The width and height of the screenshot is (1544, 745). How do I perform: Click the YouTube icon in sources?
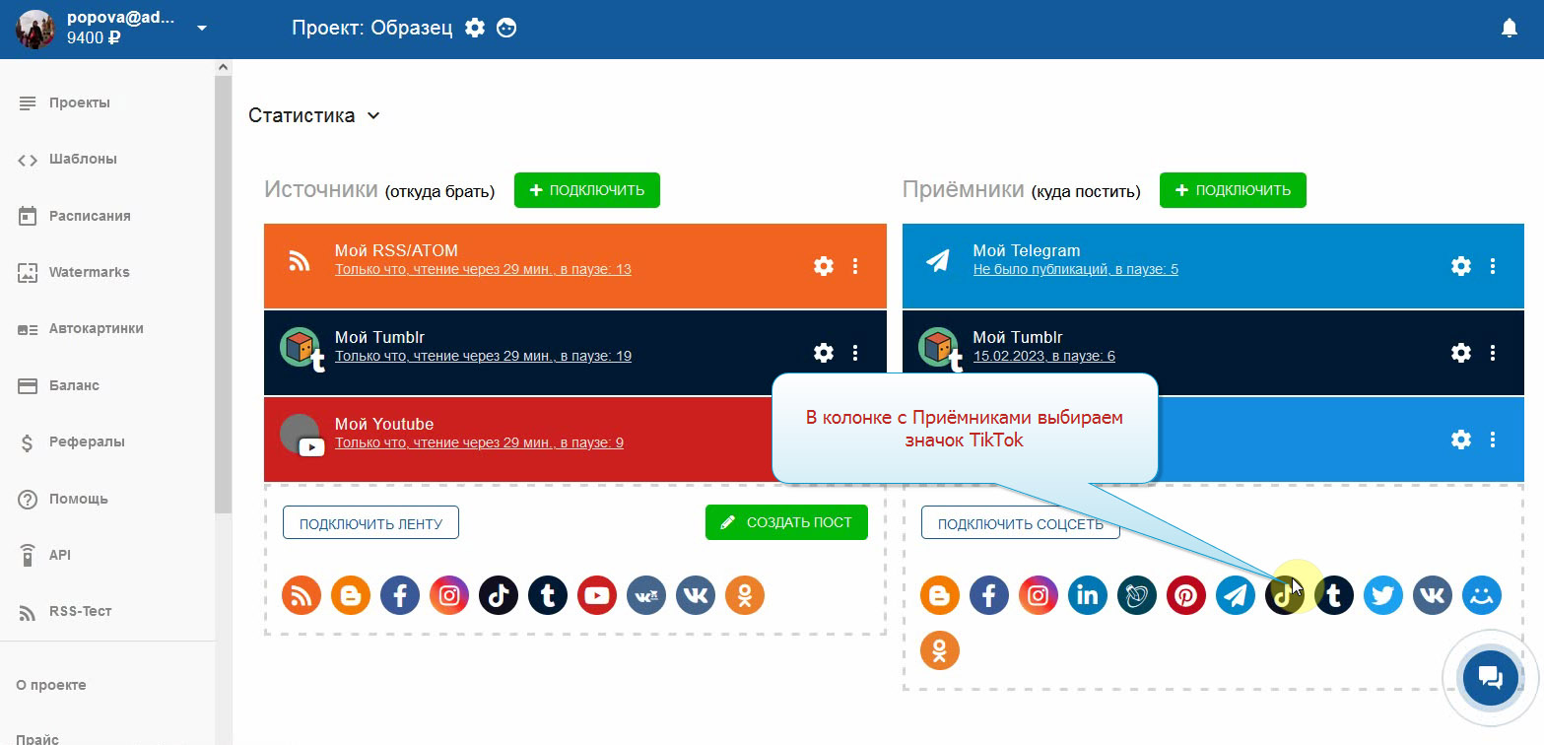click(x=597, y=595)
